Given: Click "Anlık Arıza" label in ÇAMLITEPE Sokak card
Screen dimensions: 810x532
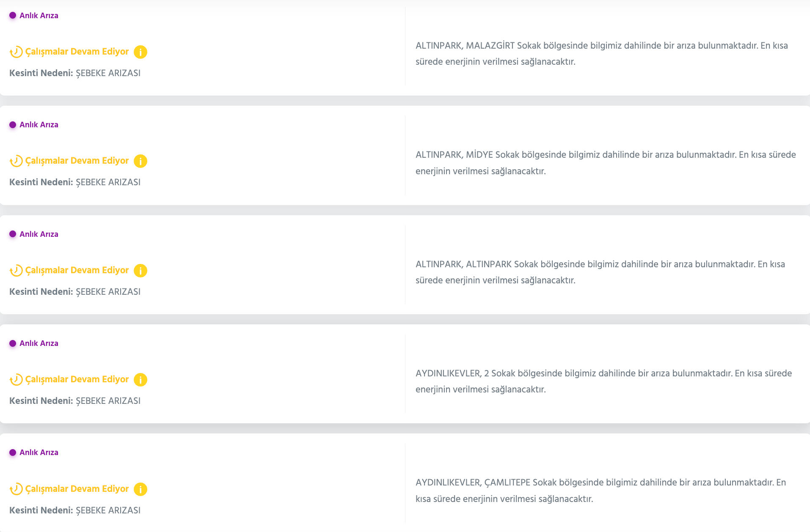Looking at the screenshot, I should [x=39, y=452].
